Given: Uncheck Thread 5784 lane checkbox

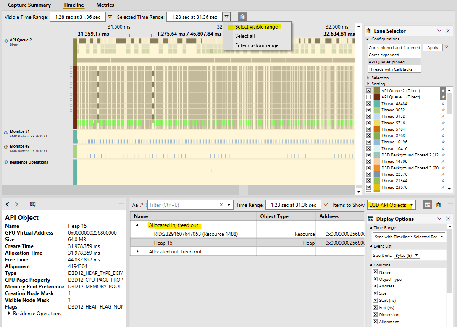Looking at the screenshot, I should (x=368, y=129).
